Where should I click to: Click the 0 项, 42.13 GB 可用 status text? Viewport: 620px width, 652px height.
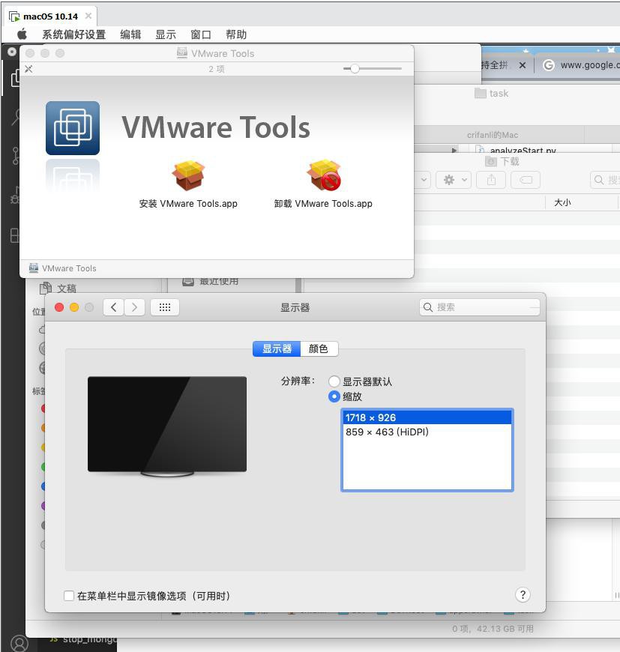tap(493, 629)
